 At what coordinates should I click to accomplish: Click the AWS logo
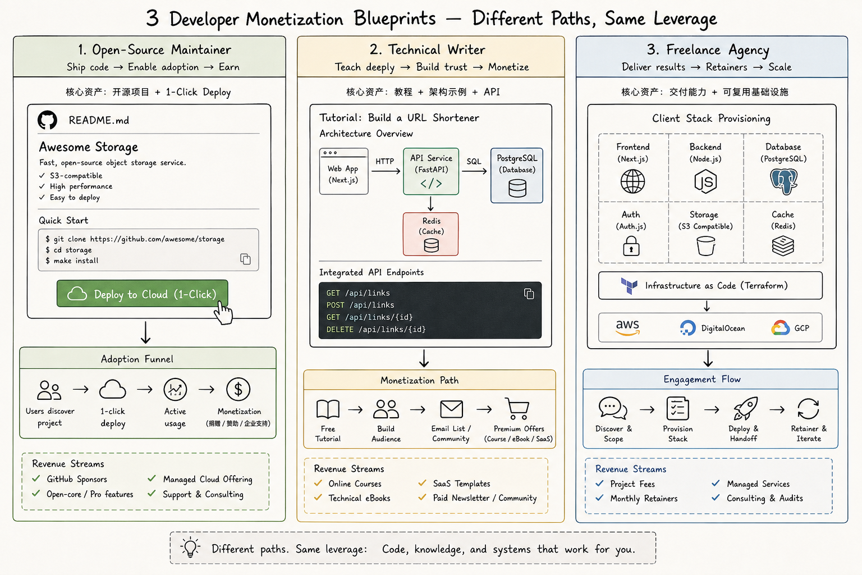(x=627, y=327)
